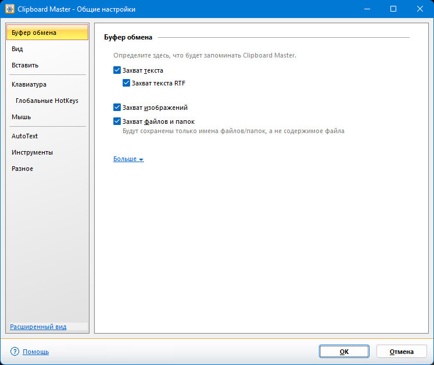Image resolution: width=434 pixels, height=365 pixels.
Task: Open Клавиатура settings section
Action: 47,84
